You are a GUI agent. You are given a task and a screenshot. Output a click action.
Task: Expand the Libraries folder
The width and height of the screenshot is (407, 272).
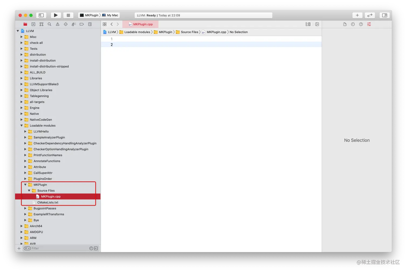(x=22, y=78)
